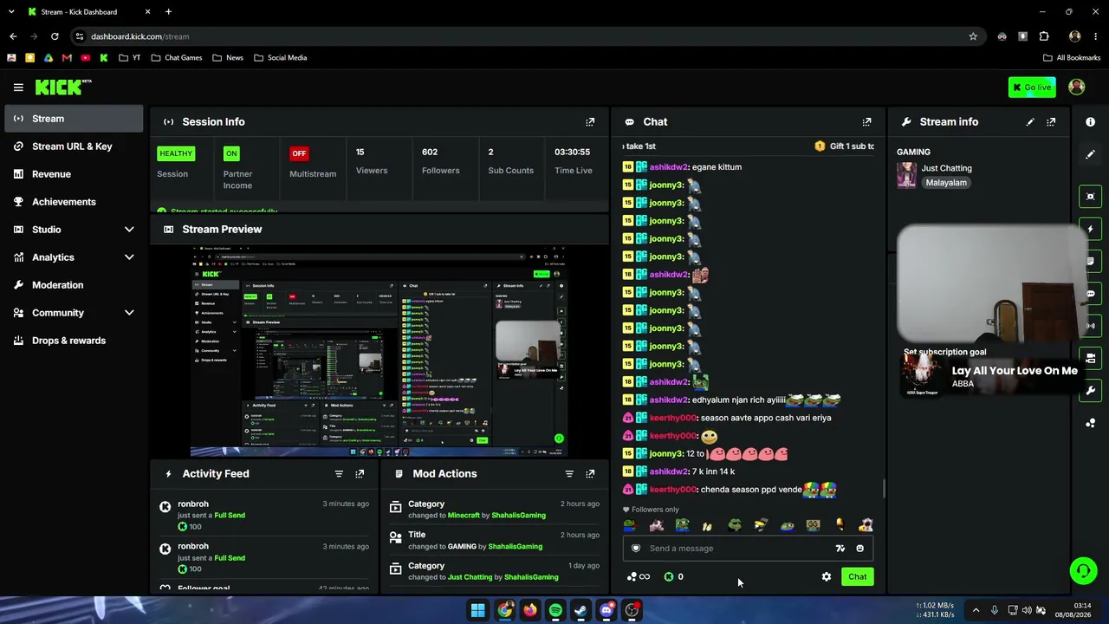
Task: Go to the Revenue page
Action: 74,174
